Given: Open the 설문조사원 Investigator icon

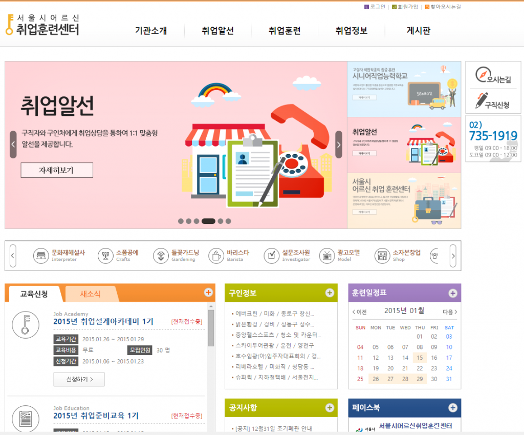Looking at the screenshot, I should coord(272,255).
